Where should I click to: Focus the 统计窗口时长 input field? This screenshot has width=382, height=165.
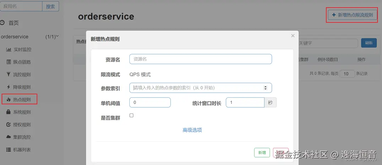tap(245, 102)
